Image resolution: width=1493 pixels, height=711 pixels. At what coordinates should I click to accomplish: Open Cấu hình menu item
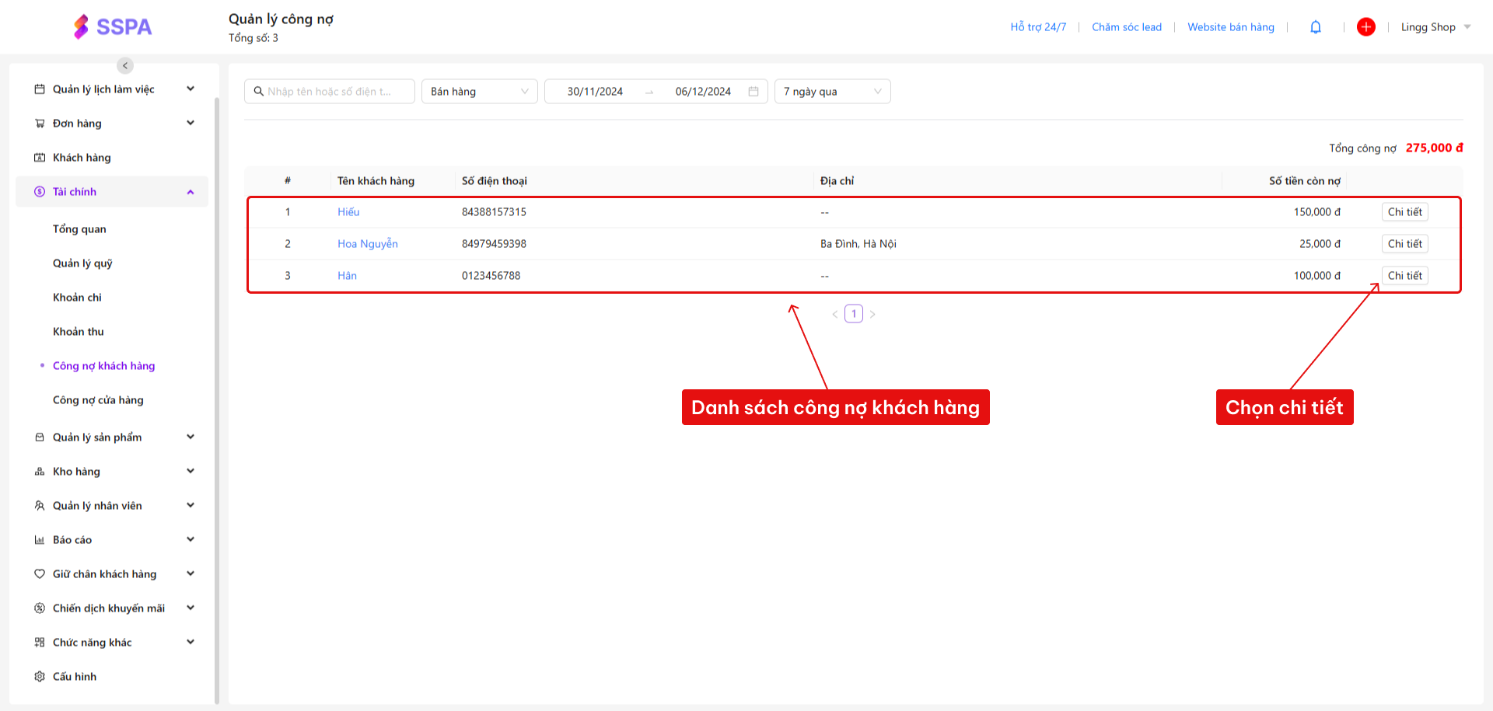click(75, 677)
